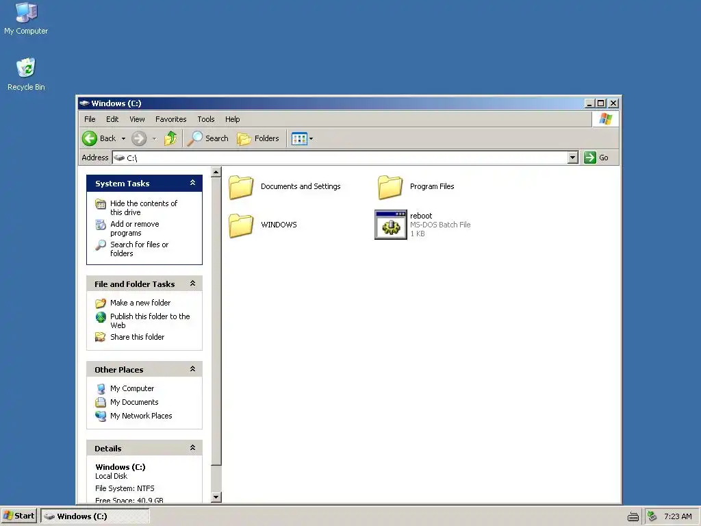Open My Computer in Other Places
701x526 pixels.
tap(132, 389)
